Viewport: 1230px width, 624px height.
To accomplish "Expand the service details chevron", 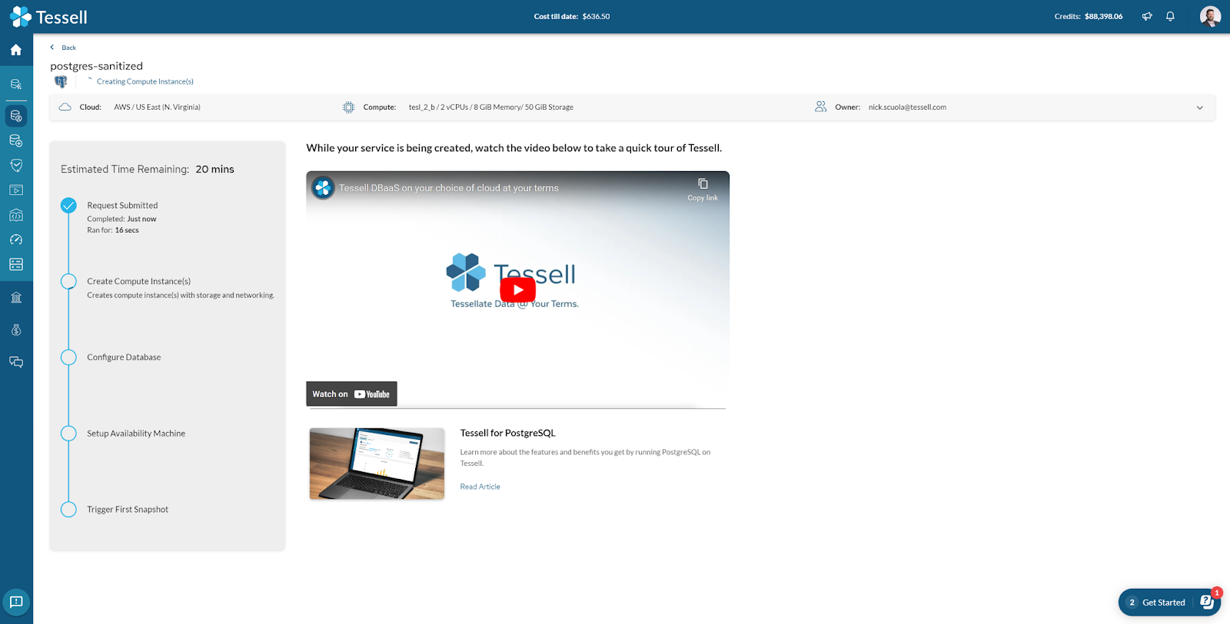I will 1199,108.
